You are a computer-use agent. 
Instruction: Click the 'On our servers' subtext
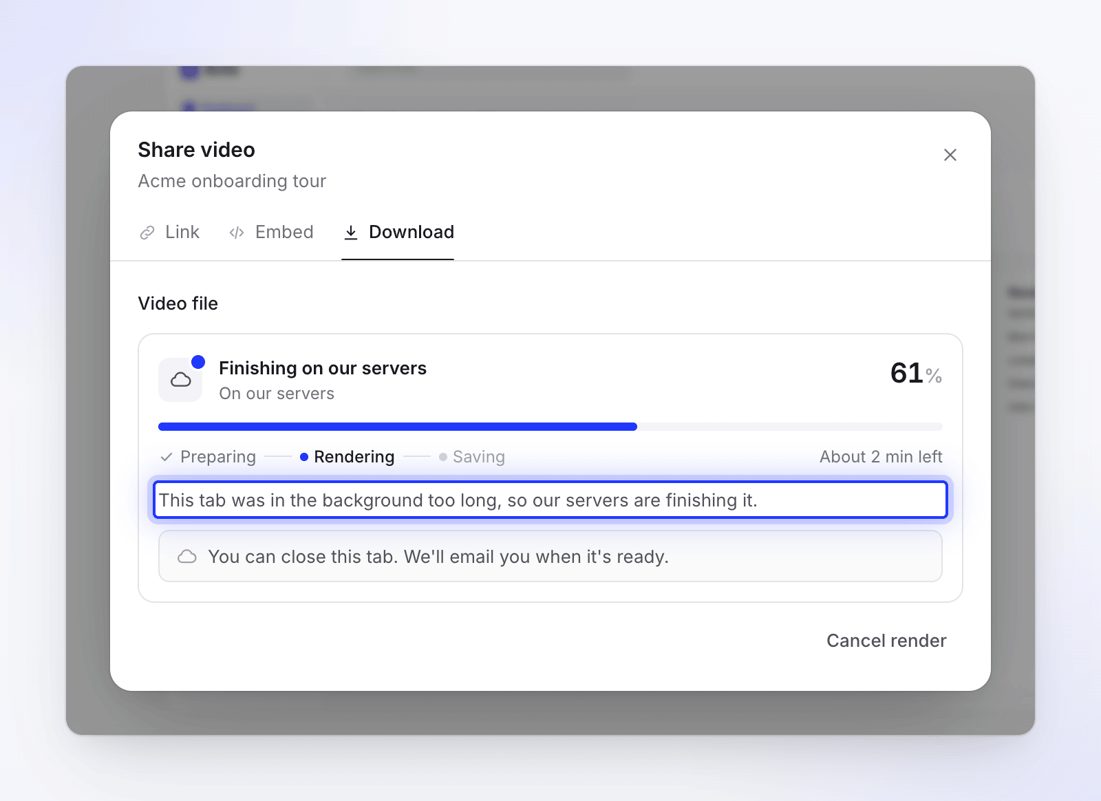pos(277,394)
